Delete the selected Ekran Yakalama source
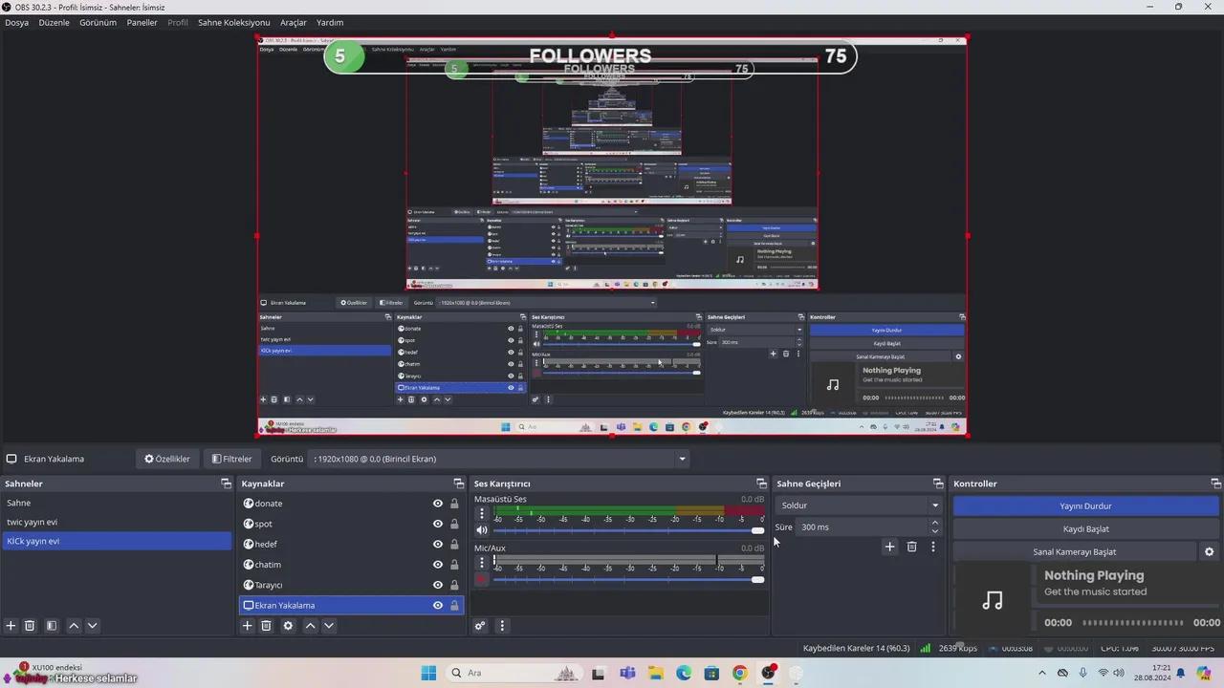 click(x=266, y=625)
